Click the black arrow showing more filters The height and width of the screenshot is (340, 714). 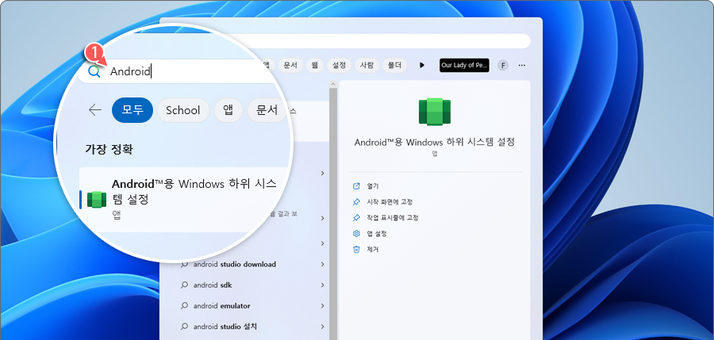(422, 66)
